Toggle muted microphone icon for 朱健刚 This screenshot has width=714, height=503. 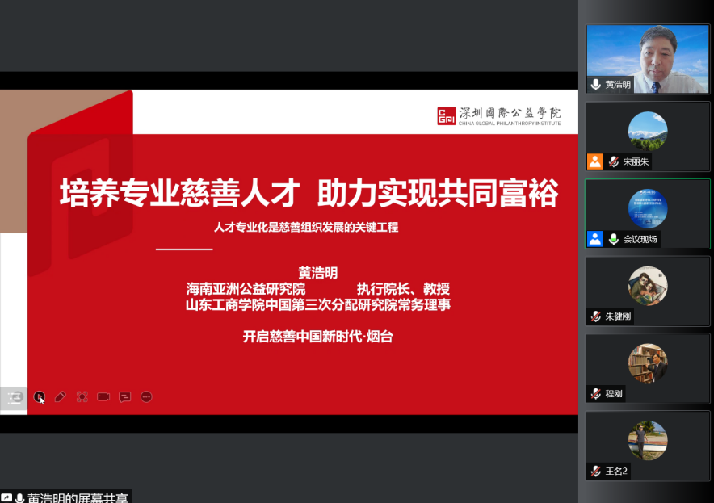click(x=596, y=316)
